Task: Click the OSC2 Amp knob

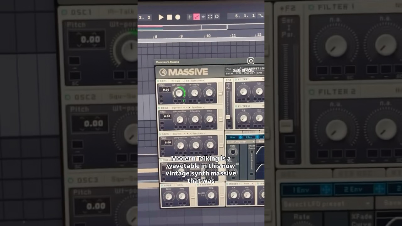Action: pyautogui.click(x=209, y=119)
